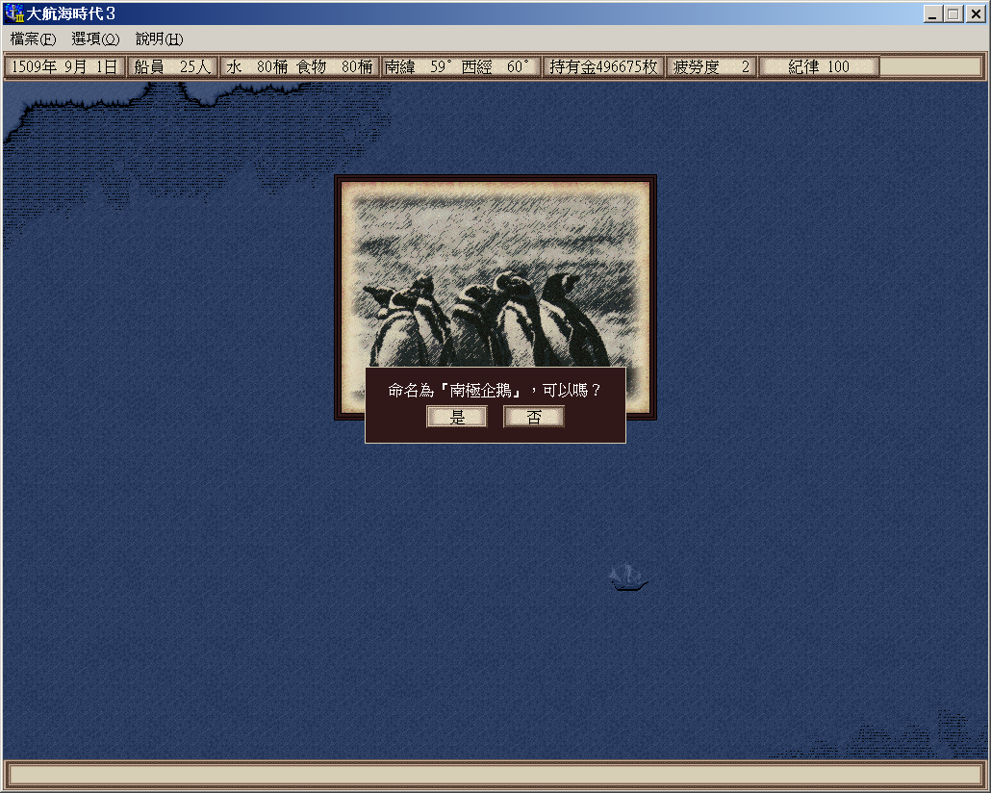Decline the name with the 否 button
The height and width of the screenshot is (793, 991).
click(x=534, y=417)
